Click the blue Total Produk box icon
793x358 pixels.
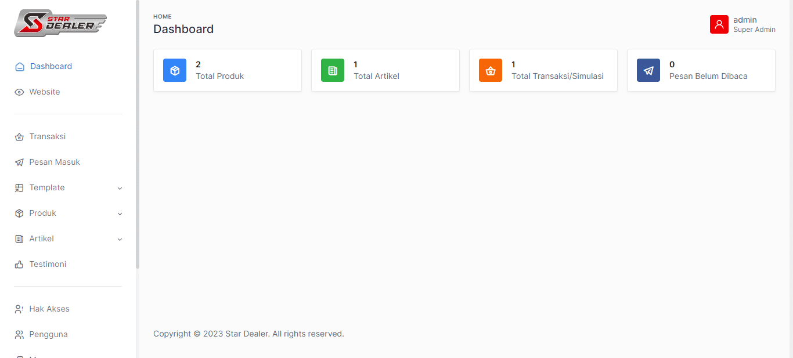pos(175,70)
